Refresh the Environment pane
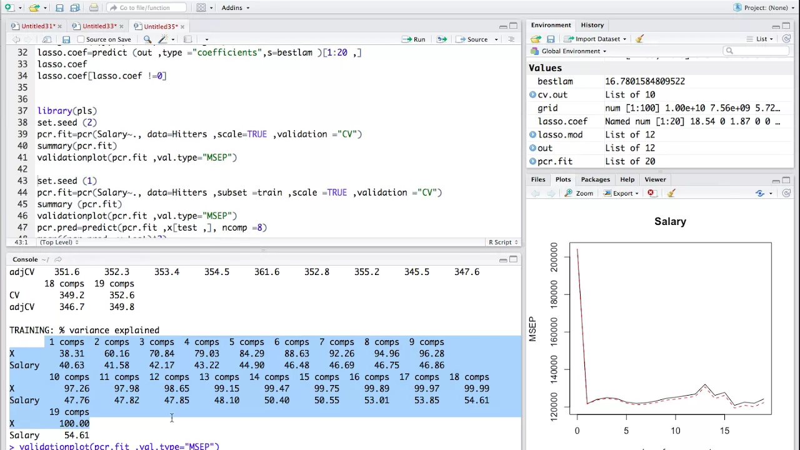 click(786, 39)
